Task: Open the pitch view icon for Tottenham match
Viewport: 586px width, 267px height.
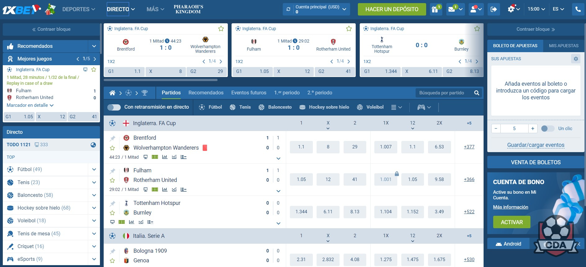Action: click(x=122, y=222)
